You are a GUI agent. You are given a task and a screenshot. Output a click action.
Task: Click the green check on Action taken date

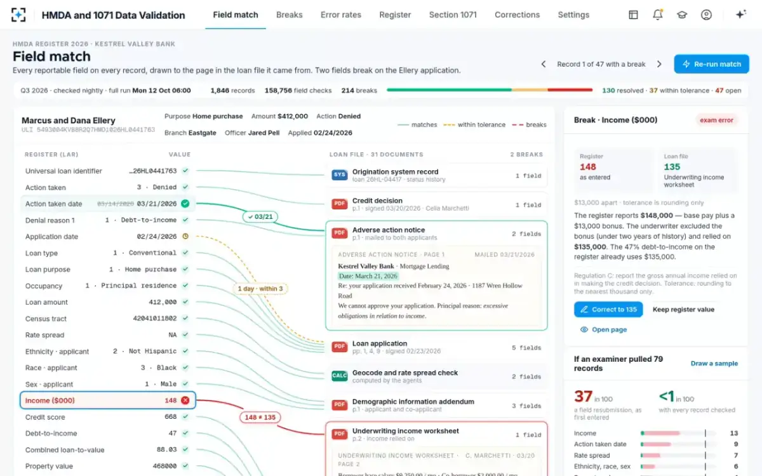coord(185,204)
